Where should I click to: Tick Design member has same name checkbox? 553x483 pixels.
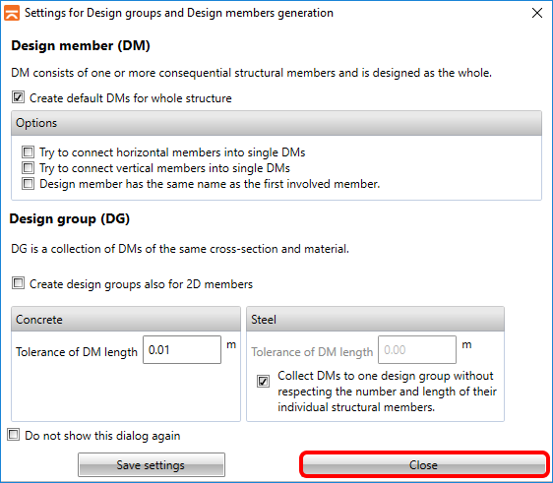click(x=28, y=184)
